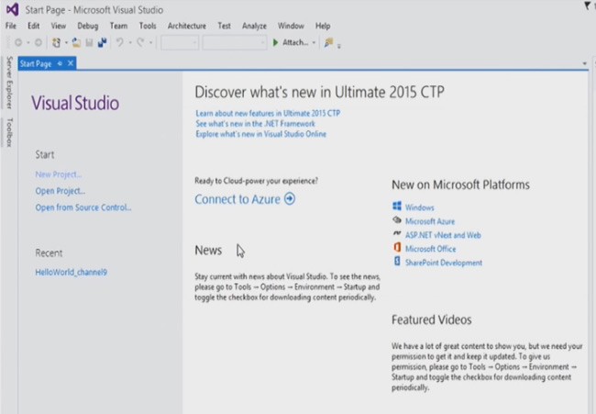Click the Navigate Backward toolbar icon
The width and height of the screenshot is (596, 414).
point(17,42)
